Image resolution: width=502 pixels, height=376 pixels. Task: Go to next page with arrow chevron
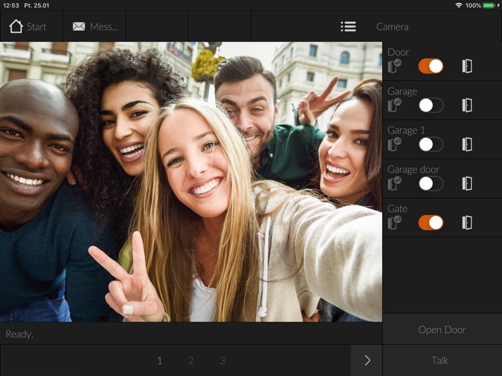367,361
